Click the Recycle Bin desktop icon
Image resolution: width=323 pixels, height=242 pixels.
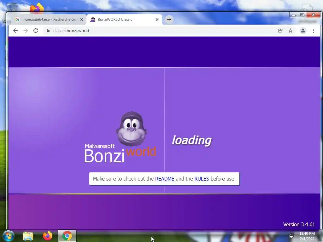12,7
